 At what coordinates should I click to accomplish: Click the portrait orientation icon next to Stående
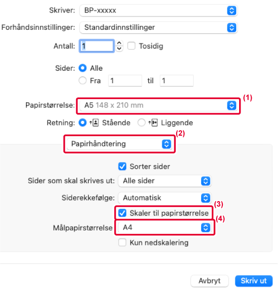pyautogui.click(x=94, y=123)
